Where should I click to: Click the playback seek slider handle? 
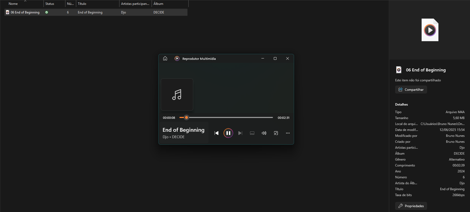click(x=186, y=117)
